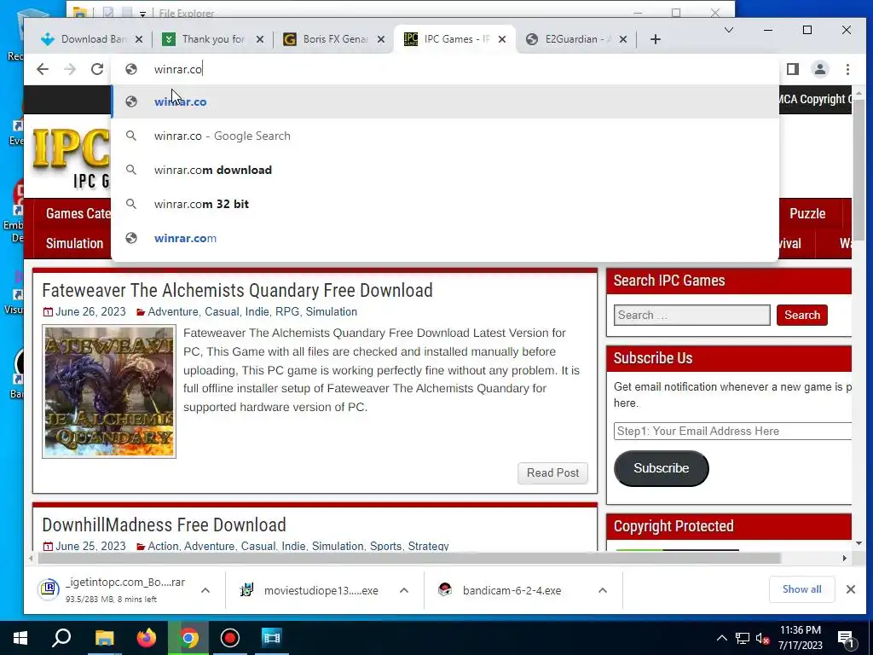Screen dimensions: 873x655
Task: Open File Explorer from the taskbar
Action: [x=104, y=638]
